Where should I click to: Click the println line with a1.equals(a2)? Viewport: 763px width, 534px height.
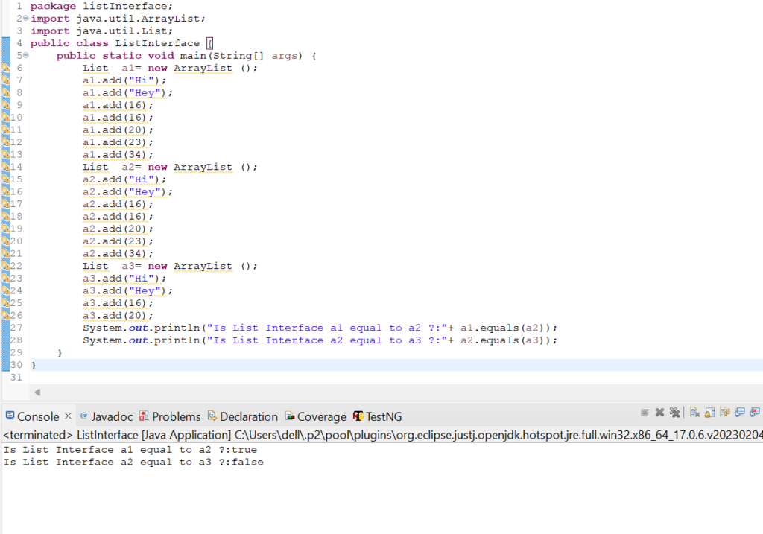click(320, 328)
